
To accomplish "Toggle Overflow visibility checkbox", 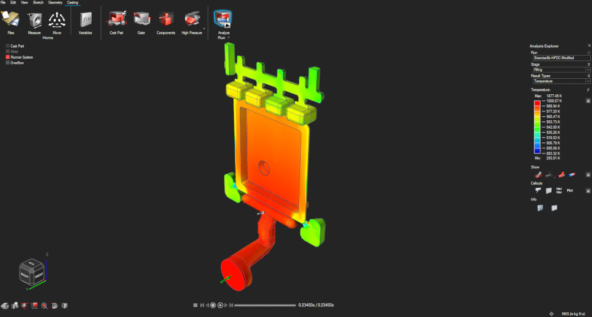I will (x=8, y=63).
